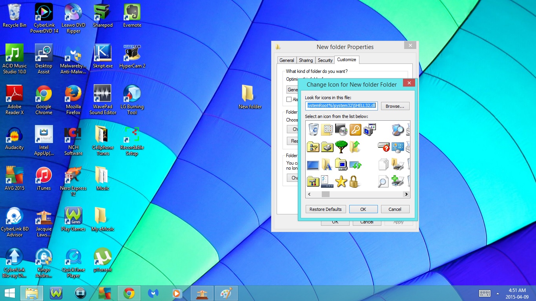
Task: Select the HyperCam 2 desktop shortcut
Action: click(132, 57)
